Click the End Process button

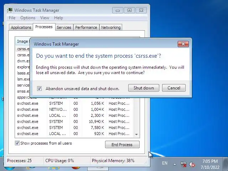[122, 145]
